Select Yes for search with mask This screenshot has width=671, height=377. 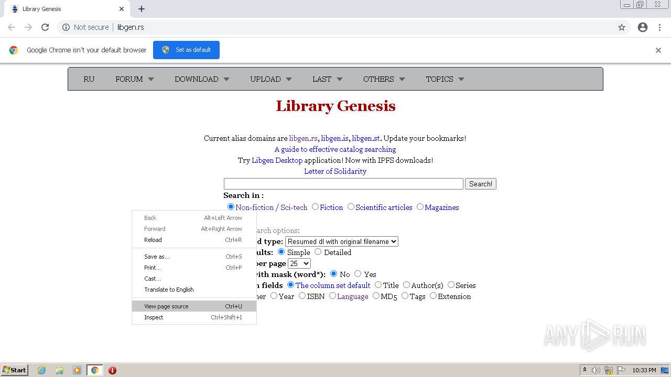tap(358, 273)
